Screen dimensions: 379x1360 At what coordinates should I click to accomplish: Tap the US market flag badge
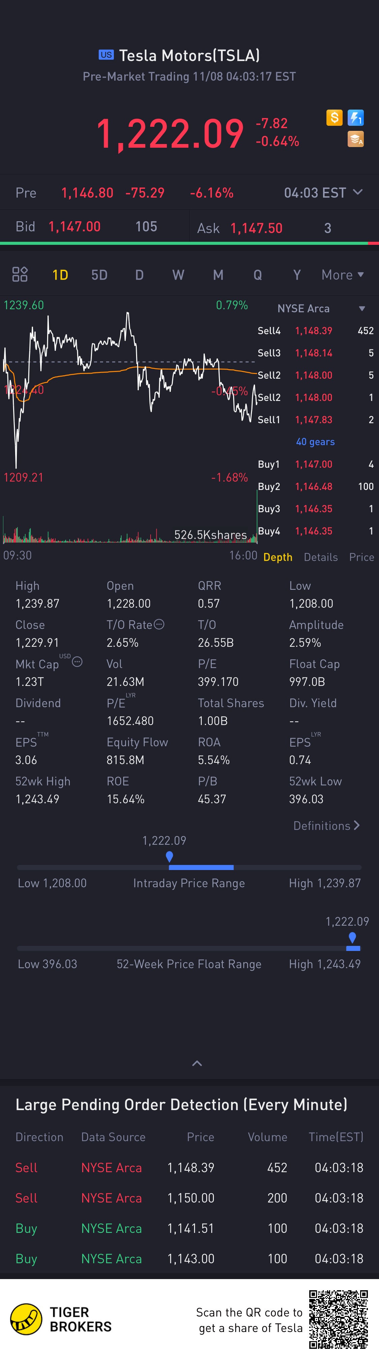pos(106,54)
